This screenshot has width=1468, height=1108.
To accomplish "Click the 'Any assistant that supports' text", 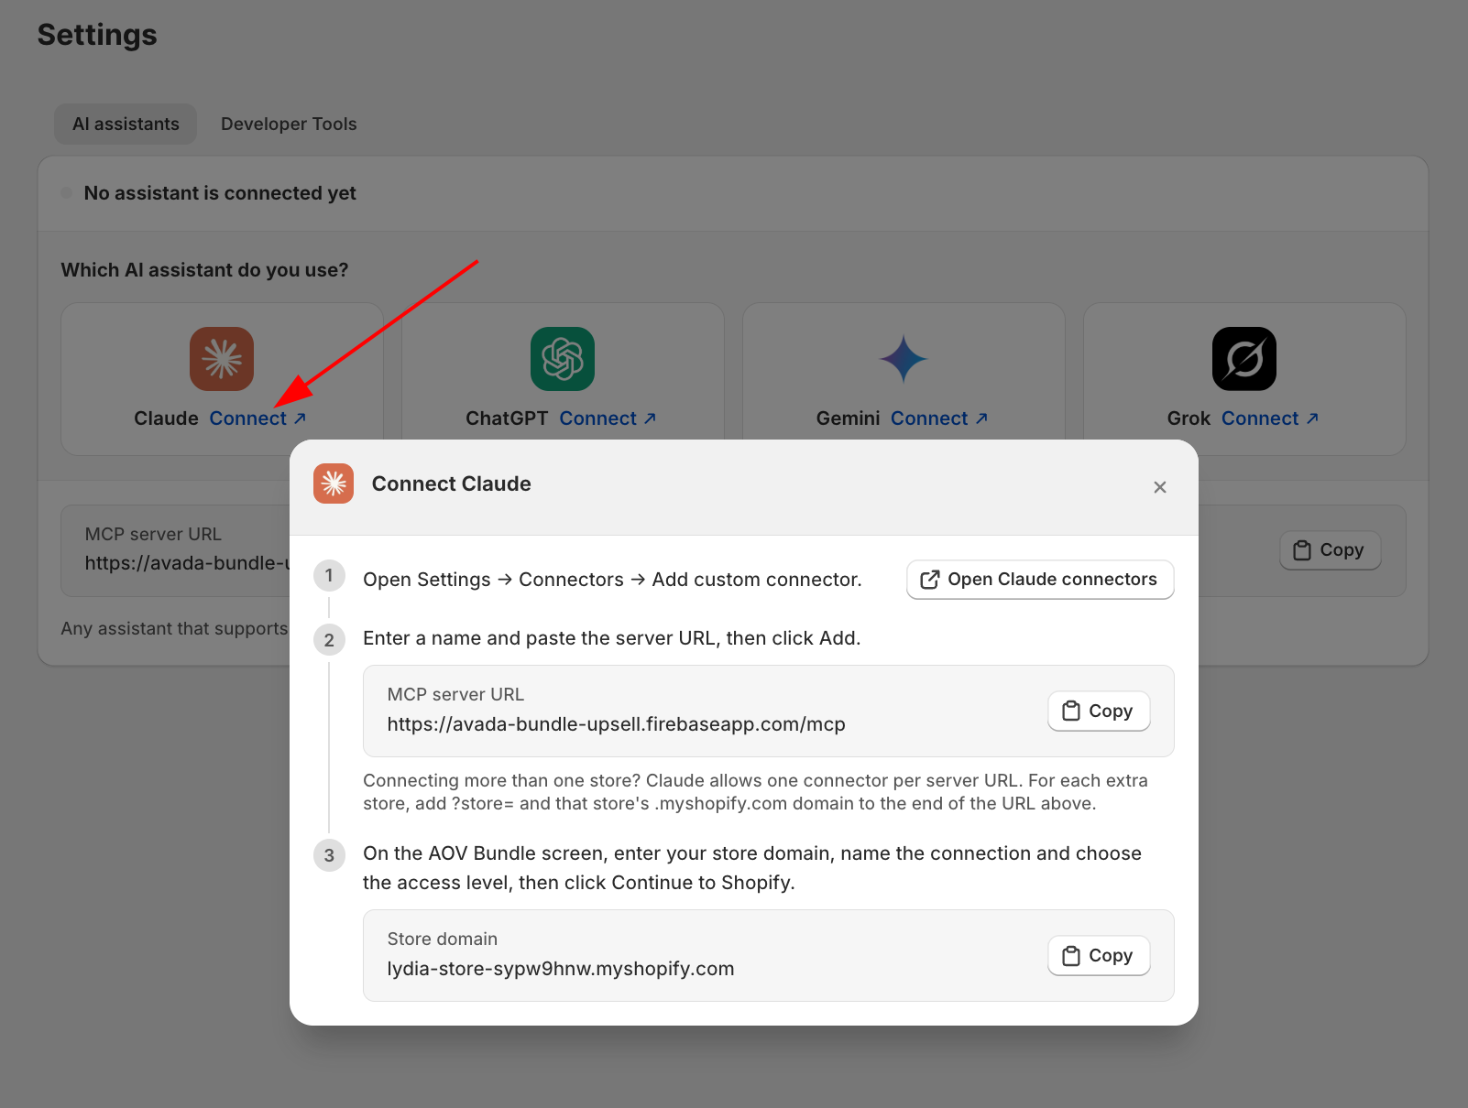I will coord(174,629).
